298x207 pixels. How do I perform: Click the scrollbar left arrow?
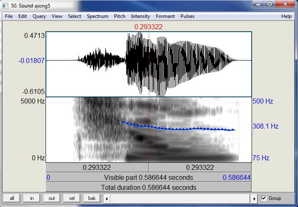(107, 199)
